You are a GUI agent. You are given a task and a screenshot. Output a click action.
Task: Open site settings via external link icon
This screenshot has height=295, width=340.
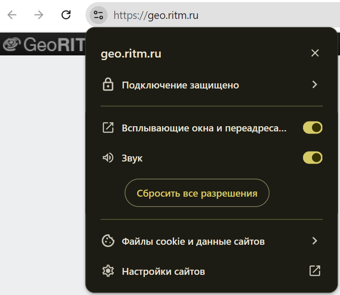(x=315, y=271)
